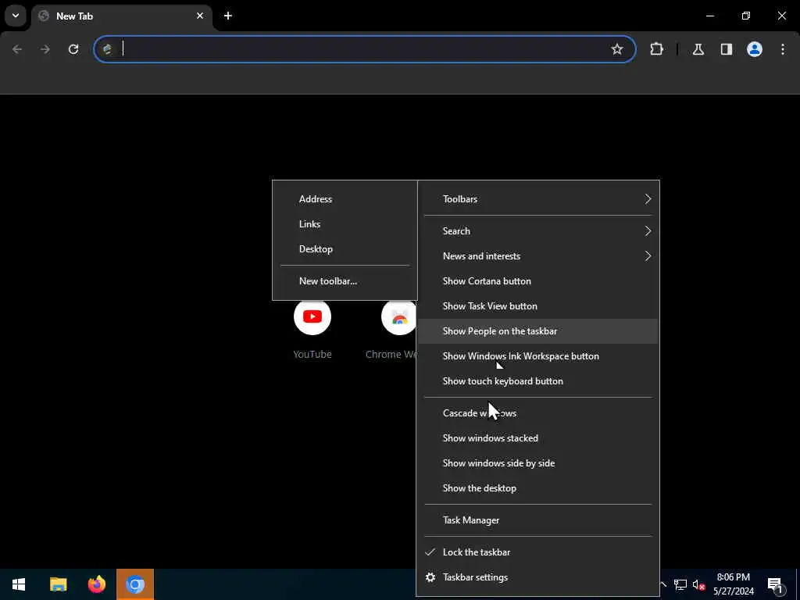Bookmark this tab with the star icon

click(617, 49)
